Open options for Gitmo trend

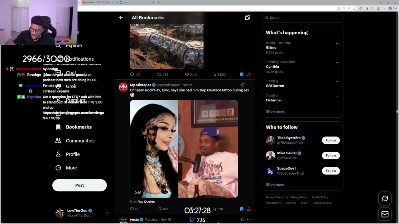click(x=338, y=44)
